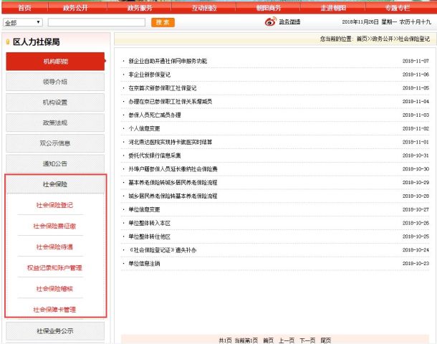Focus the search keyword input field

pos(97,22)
